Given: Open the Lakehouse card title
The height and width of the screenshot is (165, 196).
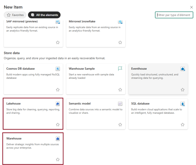Looking at the screenshot, I should click(x=14, y=104).
